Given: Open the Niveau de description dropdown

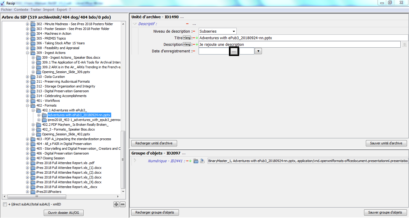Looking at the screenshot, I should click(x=233, y=31).
